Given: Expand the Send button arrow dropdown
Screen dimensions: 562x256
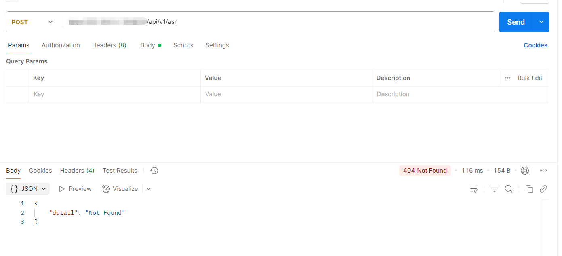Looking at the screenshot, I should pyautogui.click(x=541, y=22).
